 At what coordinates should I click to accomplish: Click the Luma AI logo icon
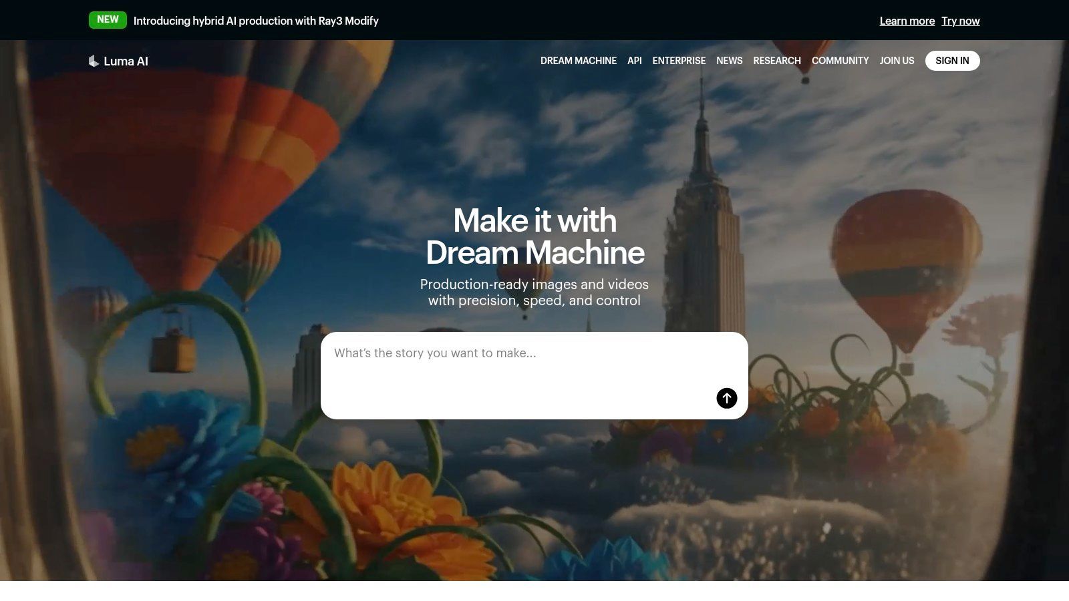click(x=94, y=61)
